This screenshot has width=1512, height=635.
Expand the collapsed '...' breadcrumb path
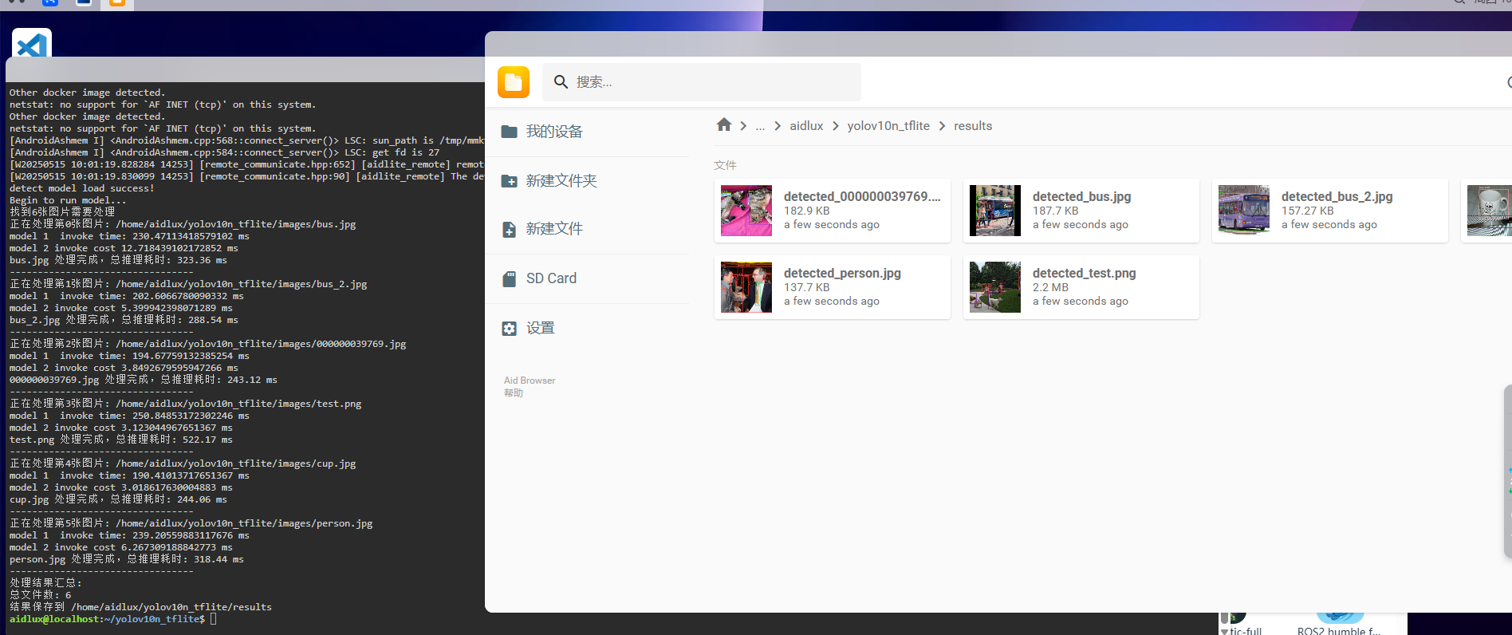[x=760, y=126]
